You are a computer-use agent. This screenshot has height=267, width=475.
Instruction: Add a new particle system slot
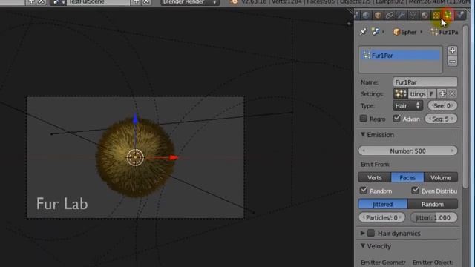[x=452, y=50]
